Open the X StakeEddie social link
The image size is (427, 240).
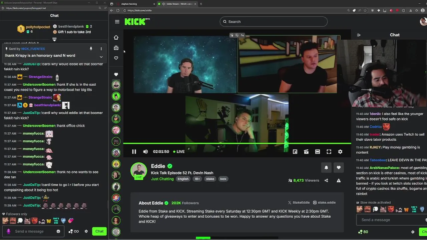(299, 203)
